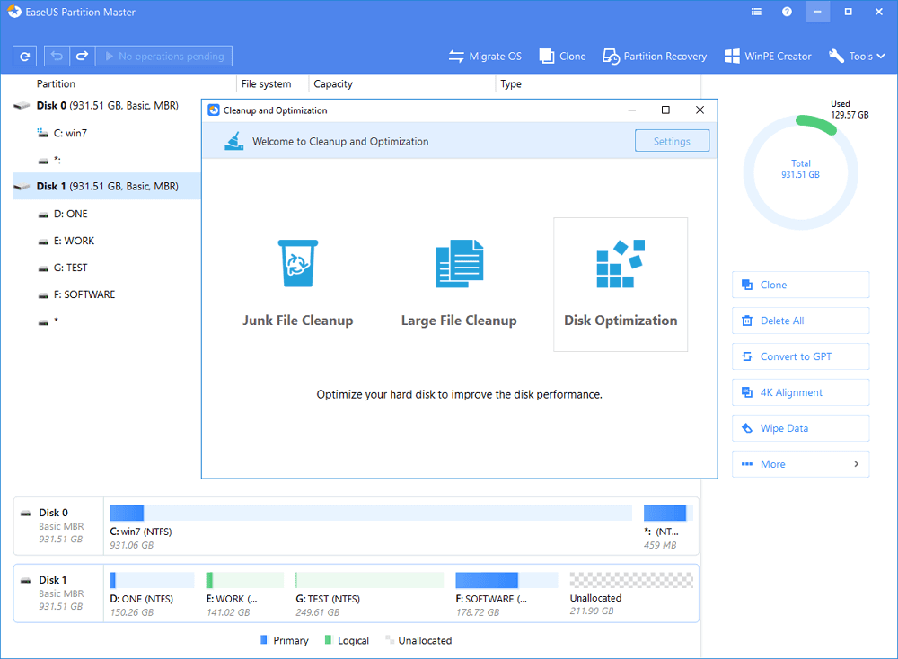The width and height of the screenshot is (898, 659).
Task: Click the Large File Cleanup document icon
Action: [x=459, y=263]
